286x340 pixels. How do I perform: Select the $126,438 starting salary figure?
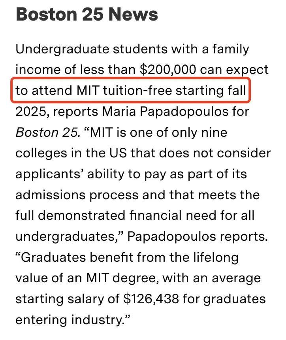click(151, 298)
